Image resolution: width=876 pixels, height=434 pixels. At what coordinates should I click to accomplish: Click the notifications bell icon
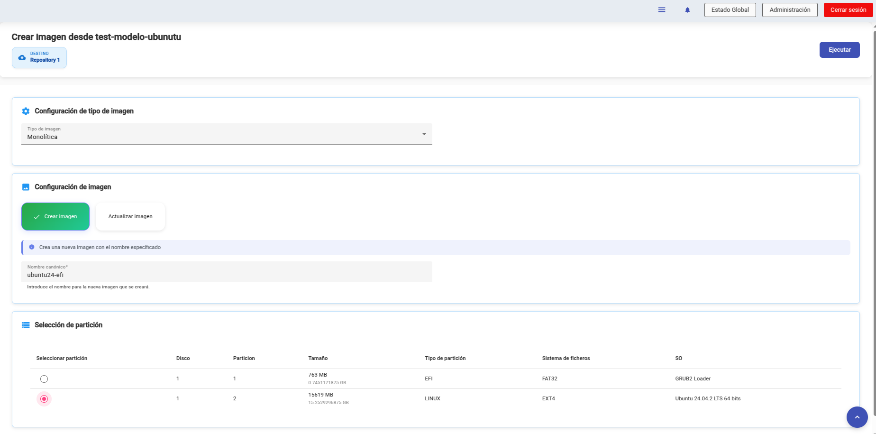click(x=687, y=10)
